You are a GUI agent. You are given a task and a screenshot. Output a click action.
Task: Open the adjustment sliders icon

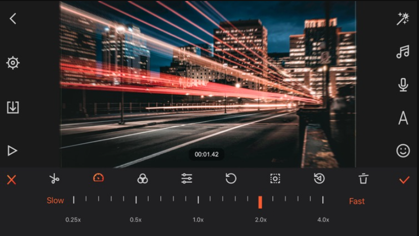pyautogui.click(x=187, y=178)
